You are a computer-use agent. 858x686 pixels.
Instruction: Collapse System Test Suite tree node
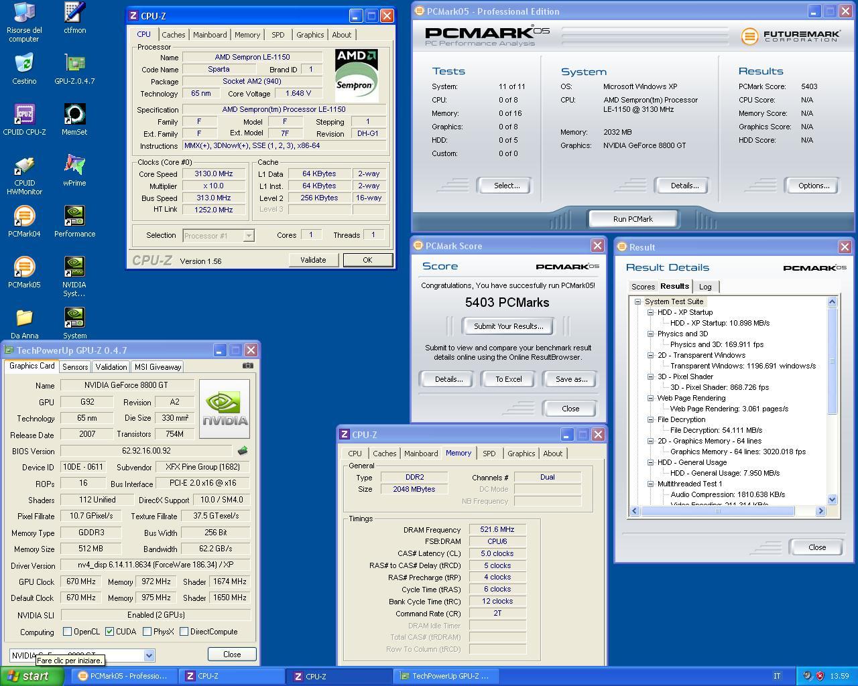click(x=637, y=301)
